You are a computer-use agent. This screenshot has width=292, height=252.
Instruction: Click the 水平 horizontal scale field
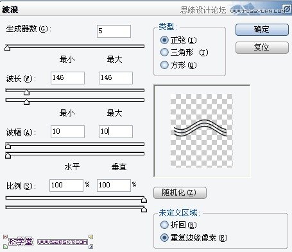(66, 185)
